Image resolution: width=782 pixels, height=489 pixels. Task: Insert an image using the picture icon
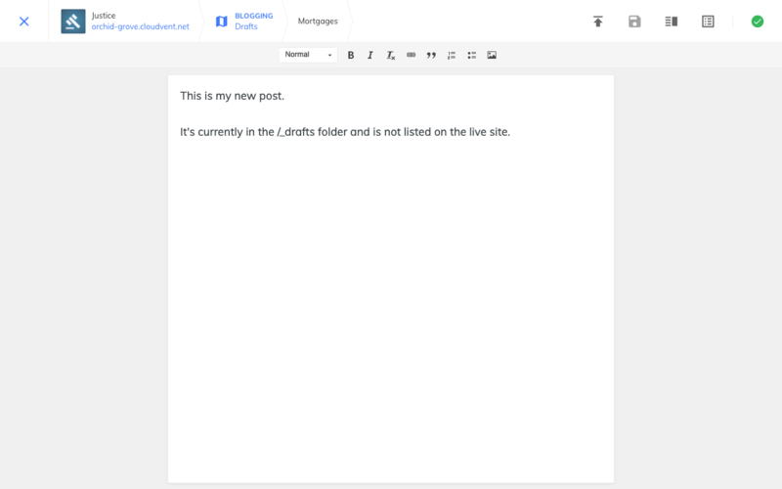(492, 55)
